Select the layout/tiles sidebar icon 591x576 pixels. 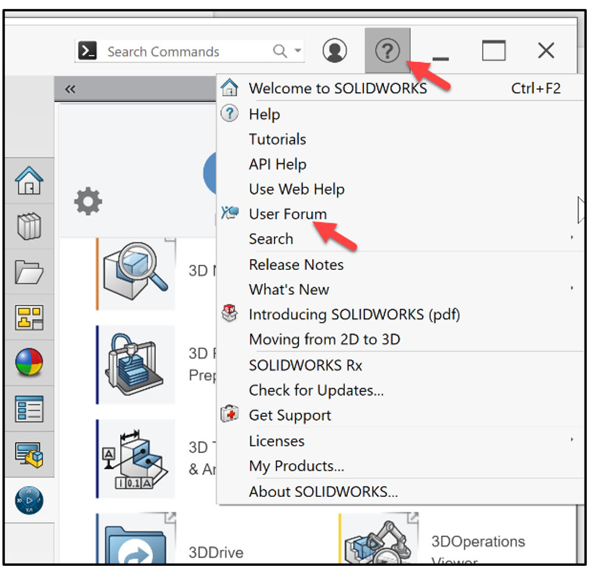[x=29, y=319]
